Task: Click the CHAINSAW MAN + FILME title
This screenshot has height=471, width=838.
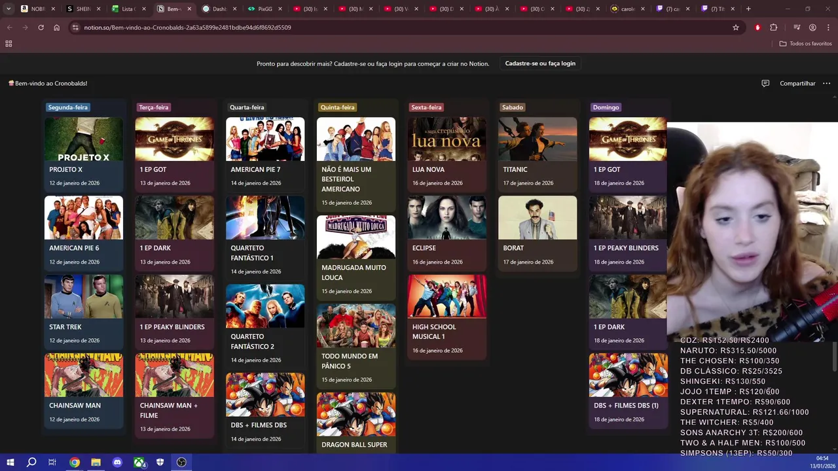Action: tap(169, 410)
